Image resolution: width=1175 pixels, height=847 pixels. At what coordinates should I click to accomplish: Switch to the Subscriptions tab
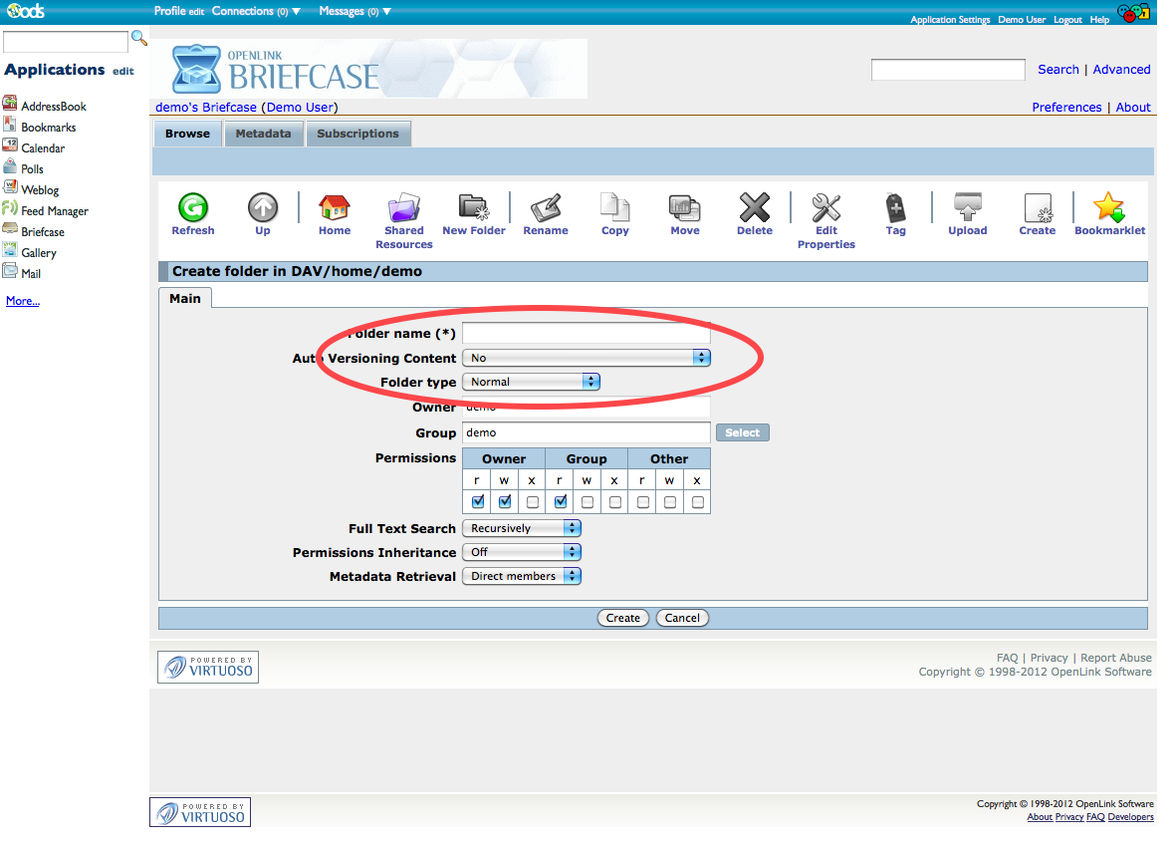[x=357, y=134]
